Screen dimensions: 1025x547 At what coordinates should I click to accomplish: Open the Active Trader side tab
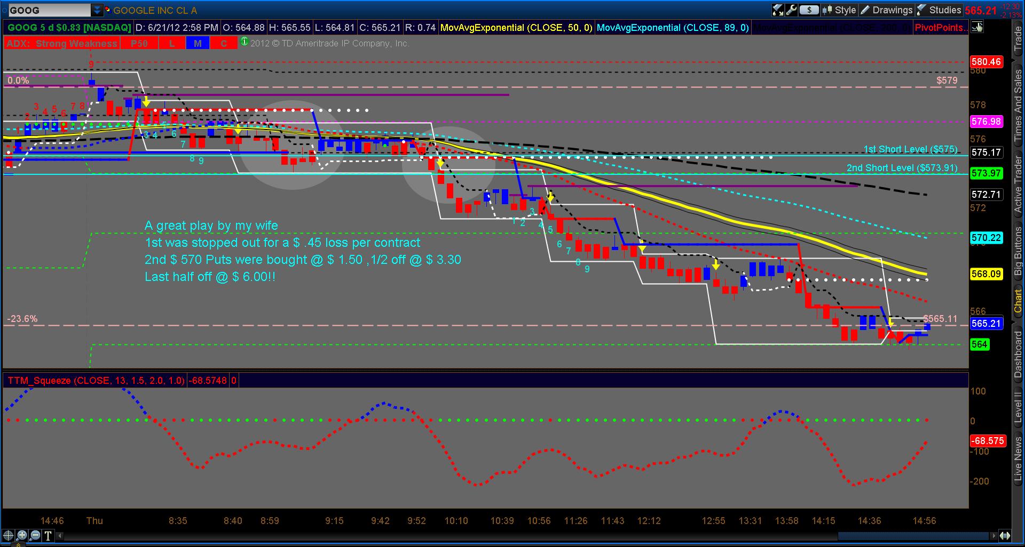coord(1018,185)
